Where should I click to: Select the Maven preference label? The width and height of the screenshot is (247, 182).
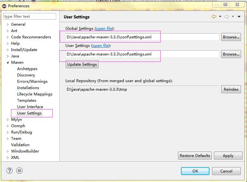tap(17, 62)
